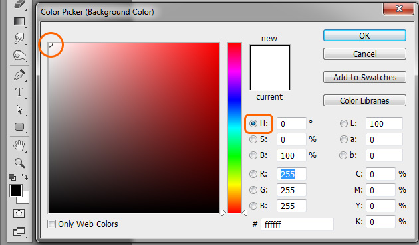Enable Only Web Colors checkbox
The height and width of the screenshot is (245, 419).
point(51,224)
